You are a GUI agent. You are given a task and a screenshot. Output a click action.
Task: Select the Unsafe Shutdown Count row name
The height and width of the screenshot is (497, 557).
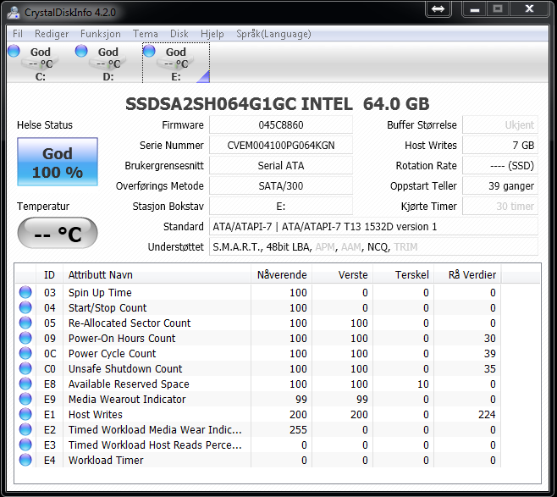click(125, 369)
